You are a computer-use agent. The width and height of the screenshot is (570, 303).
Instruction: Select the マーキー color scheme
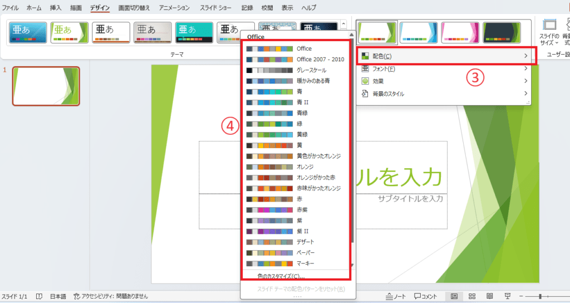pyautogui.click(x=296, y=263)
